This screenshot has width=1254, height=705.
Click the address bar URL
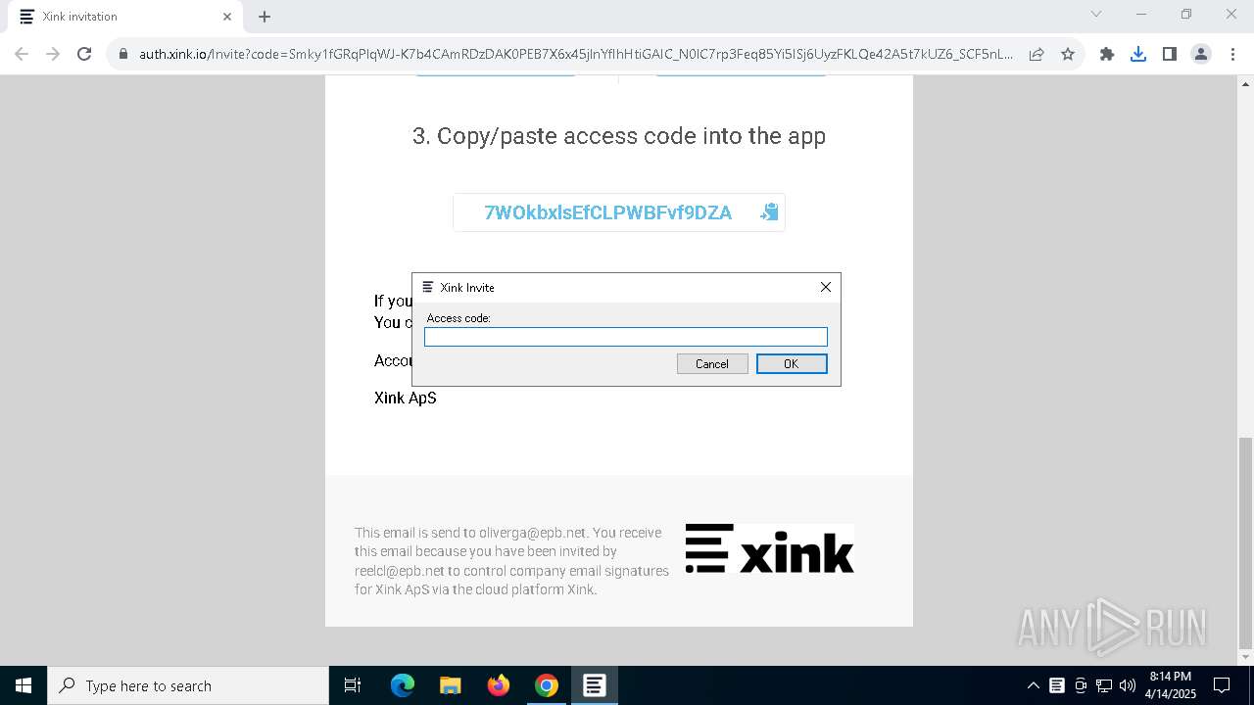pyautogui.click(x=576, y=54)
